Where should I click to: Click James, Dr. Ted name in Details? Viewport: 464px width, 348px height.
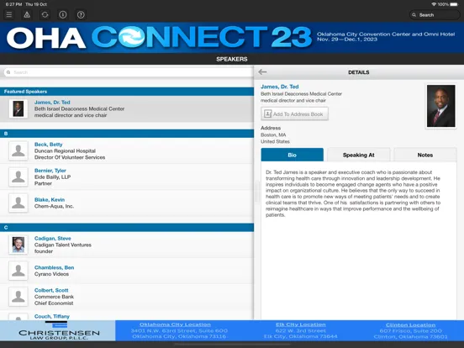pos(280,87)
